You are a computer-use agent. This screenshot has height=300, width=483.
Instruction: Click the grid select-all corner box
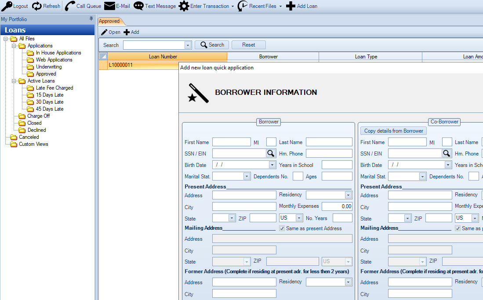point(103,56)
